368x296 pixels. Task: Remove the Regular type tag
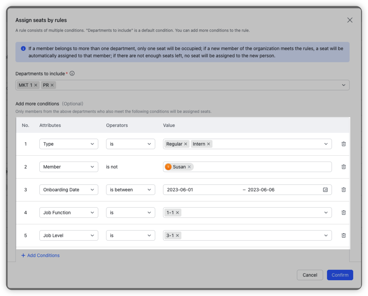[186, 144]
